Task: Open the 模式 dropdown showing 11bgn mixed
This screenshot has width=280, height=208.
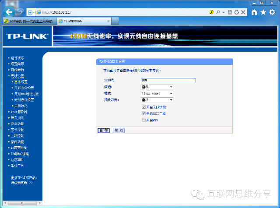Action: pos(157,93)
